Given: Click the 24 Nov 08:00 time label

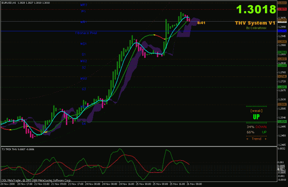Looking at the screenshot, I should tap(110, 184).
